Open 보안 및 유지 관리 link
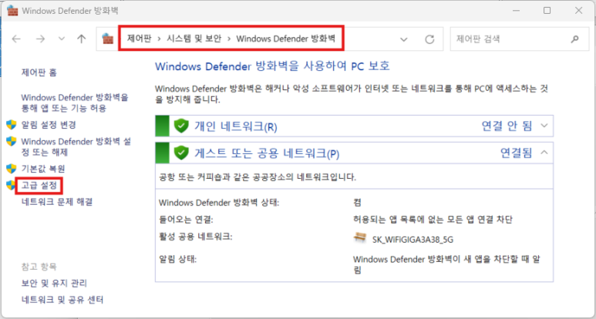Image resolution: width=596 pixels, height=319 pixels. (54, 283)
